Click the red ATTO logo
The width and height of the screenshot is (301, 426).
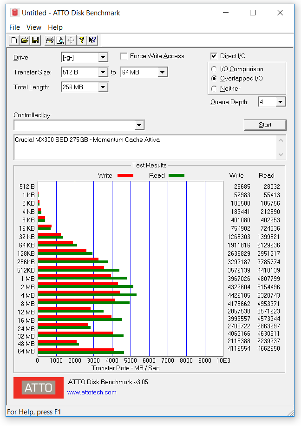point(39,388)
